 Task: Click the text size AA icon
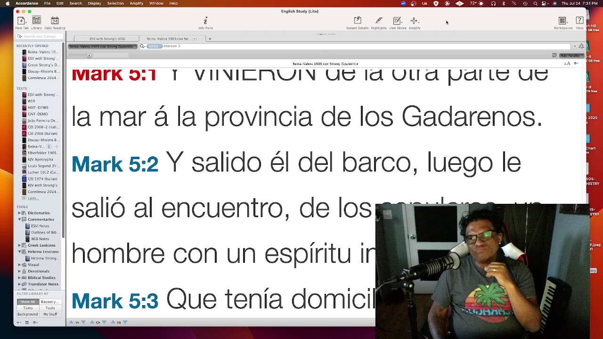tap(567, 64)
